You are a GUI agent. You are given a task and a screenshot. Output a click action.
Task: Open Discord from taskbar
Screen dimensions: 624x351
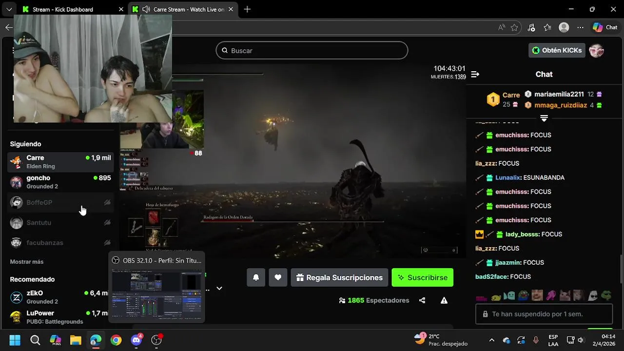[136, 340]
